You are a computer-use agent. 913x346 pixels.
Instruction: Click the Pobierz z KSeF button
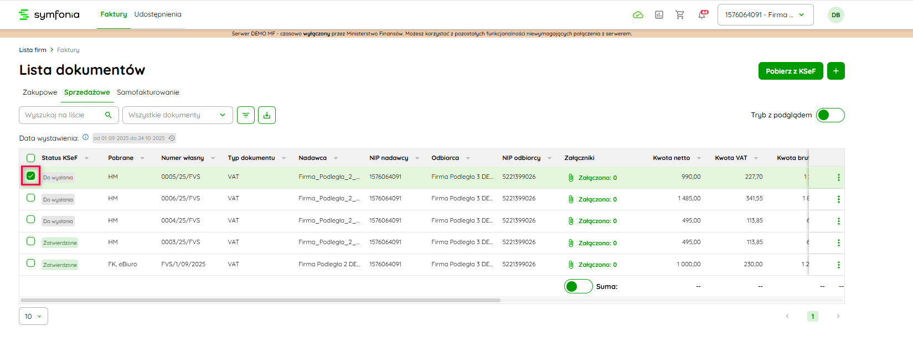(790, 71)
